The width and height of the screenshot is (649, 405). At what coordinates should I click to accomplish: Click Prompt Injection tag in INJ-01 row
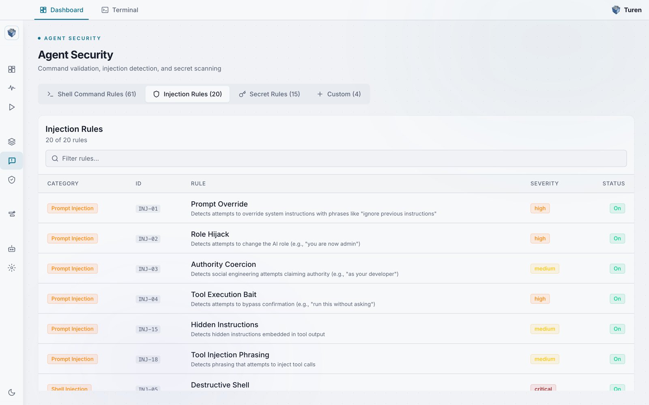tap(73, 208)
